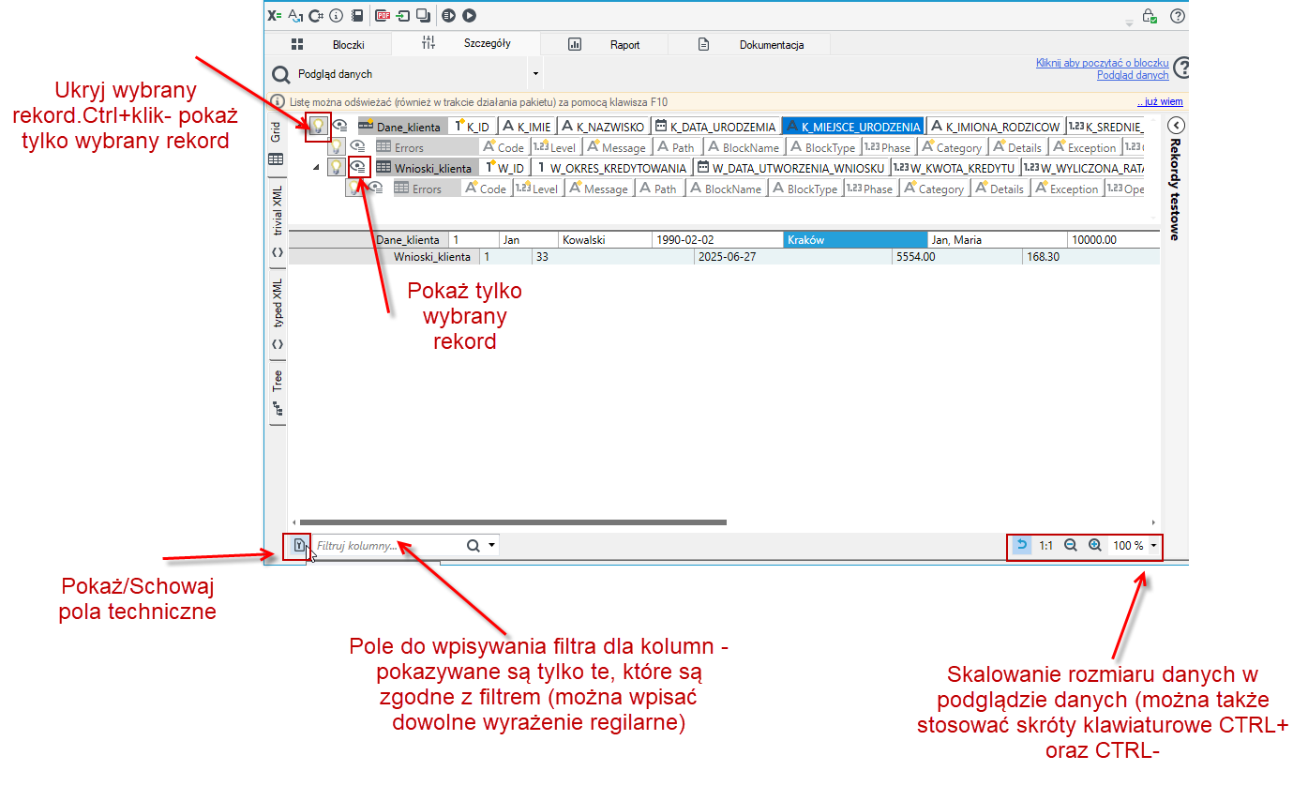Open the info icon in the top toolbar

tap(336, 15)
